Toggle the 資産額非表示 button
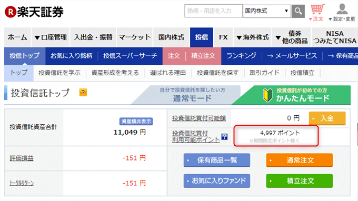This screenshot has height=201, width=358. click(x=136, y=122)
